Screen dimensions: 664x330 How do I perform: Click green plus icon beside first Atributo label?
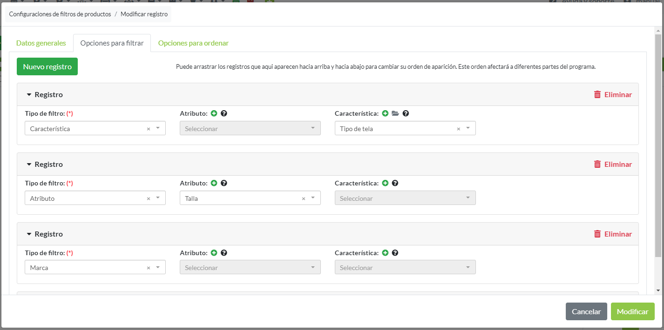[214, 113]
